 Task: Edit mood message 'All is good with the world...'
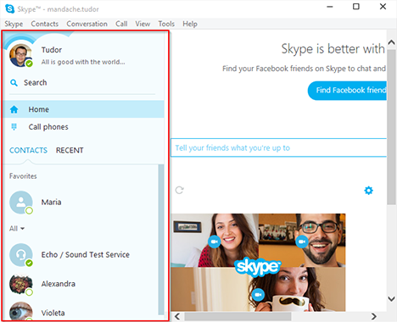point(83,62)
